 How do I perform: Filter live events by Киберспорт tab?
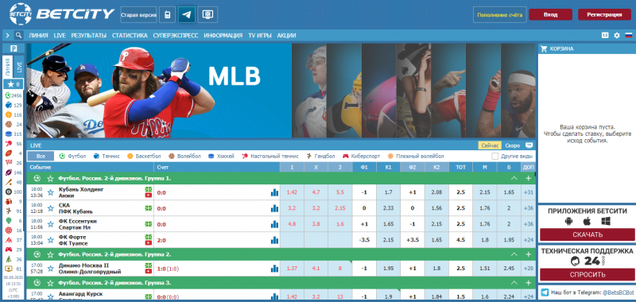point(363,156)
